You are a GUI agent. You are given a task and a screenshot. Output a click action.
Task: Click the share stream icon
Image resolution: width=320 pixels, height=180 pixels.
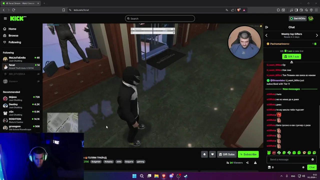click(x=247, y=163)
